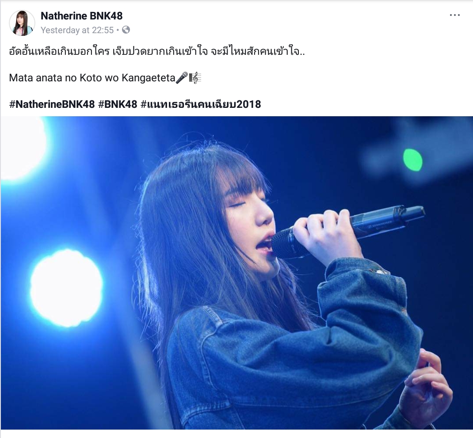Screen dimensions: 473x438
Task: Open the concert photo of the singer
Action: tap(237, 273)
